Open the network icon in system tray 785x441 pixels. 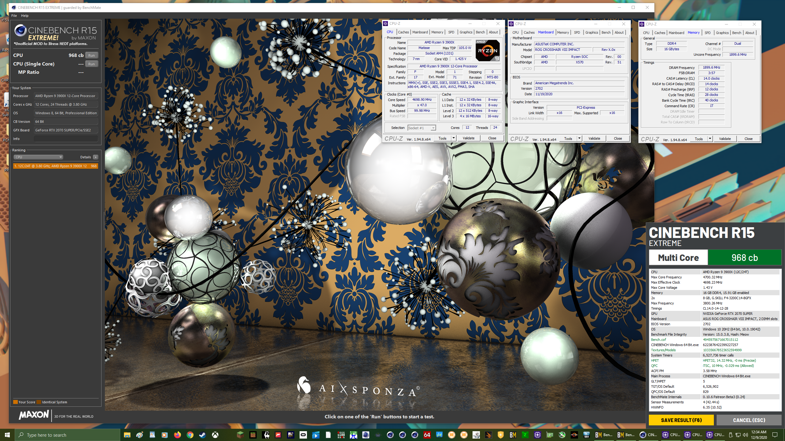[738, 435]
